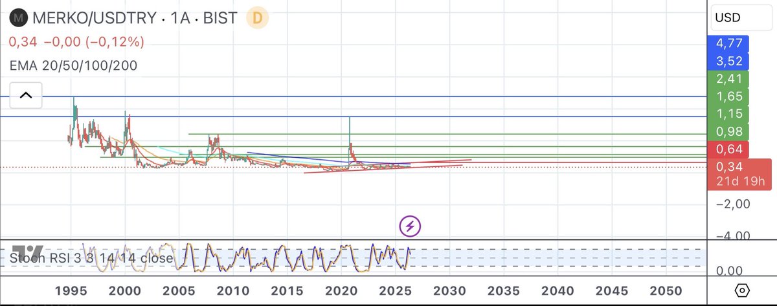The height and width of the screenshot is (306, 777).
Task: Click the 0,34 −0,00 (−0,12%) price change text
Action: (x=76, y=42)
